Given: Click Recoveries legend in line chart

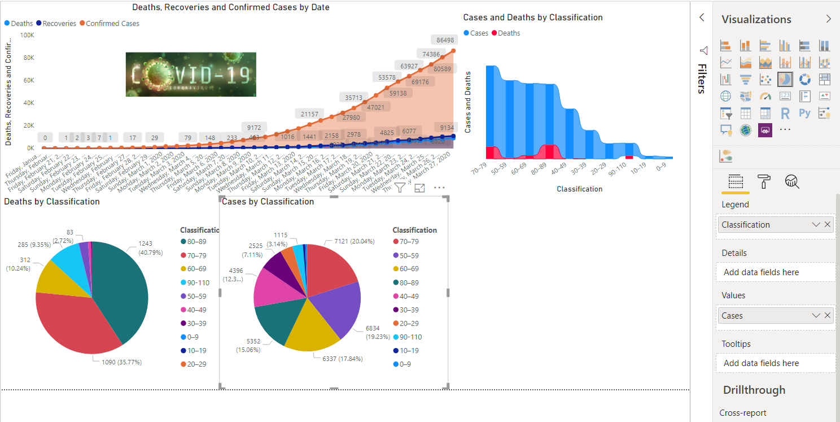Looking at the screenshot, I should point(56,24).
